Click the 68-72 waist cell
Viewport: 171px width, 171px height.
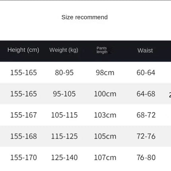click(146, 115)
